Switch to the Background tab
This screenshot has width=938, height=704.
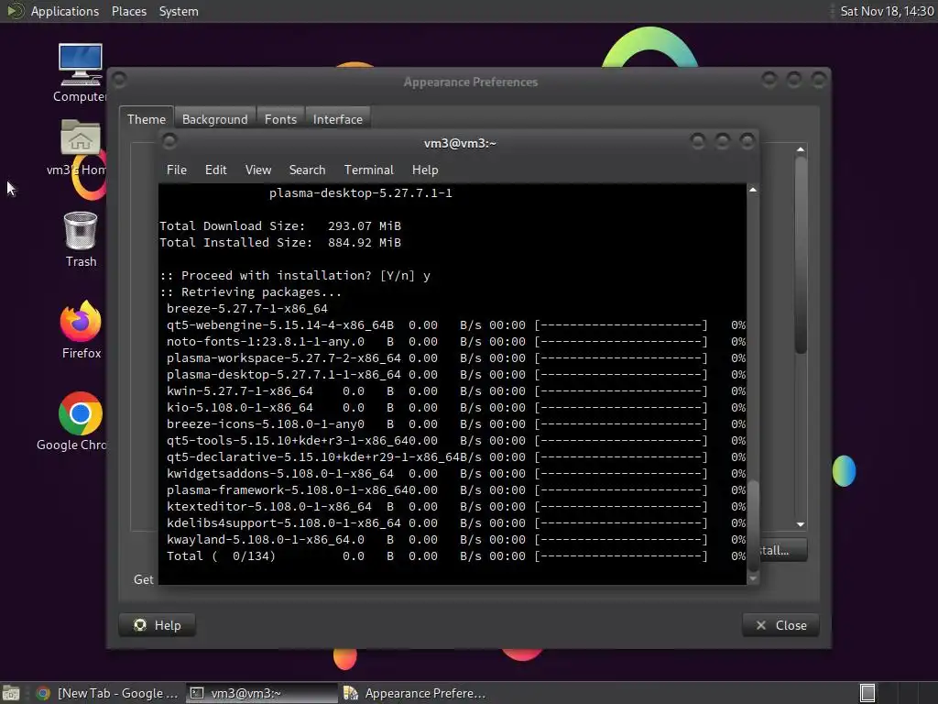(x=214, y=119)
